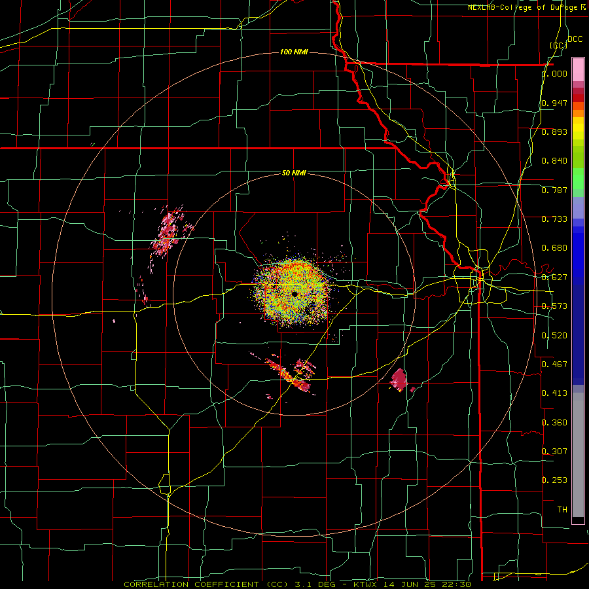
Task: Click the 14 JUN 25 22:30 timestamp
Action: click(427, 584)
